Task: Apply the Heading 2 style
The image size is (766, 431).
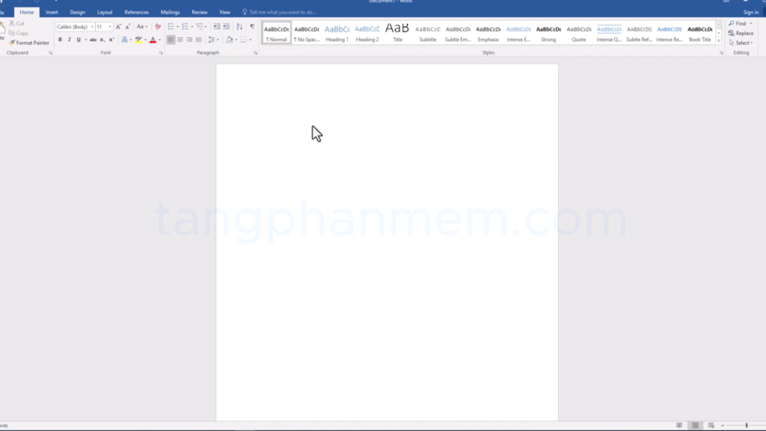Action: (367, 33)
